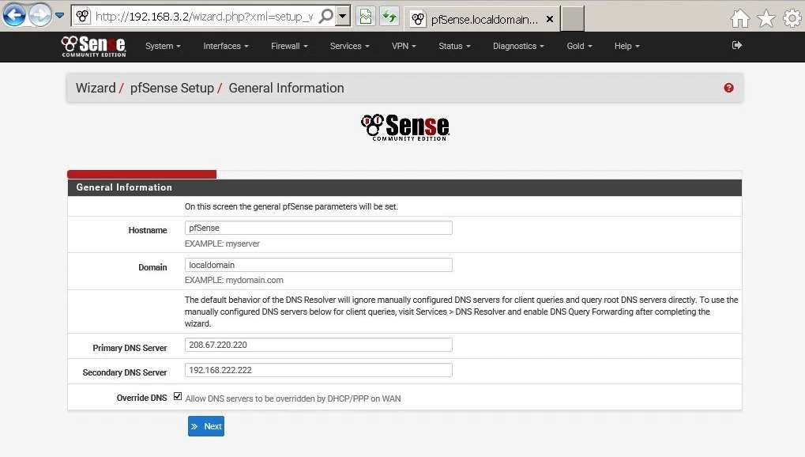Open the VPN menu

pos(404,47)
